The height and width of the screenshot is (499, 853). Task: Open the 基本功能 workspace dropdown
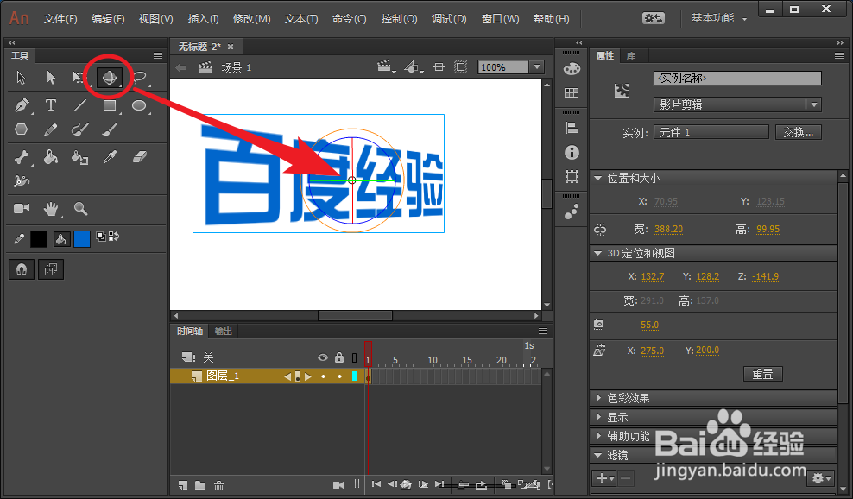coord(718,18)
